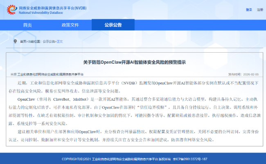Click the 版权所有 footer text
The width and height of the screenshot is (266, 164).
point(165,159)
